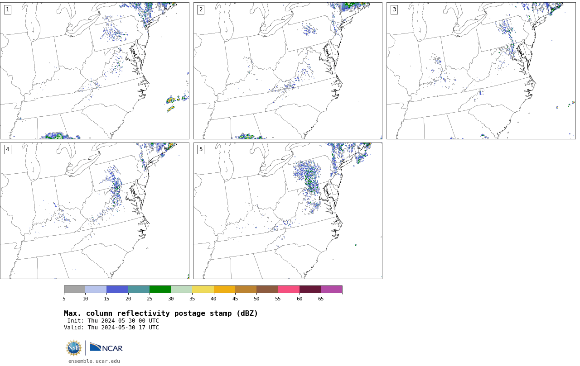Open ensemble member 4 reflectivity map

95,211
